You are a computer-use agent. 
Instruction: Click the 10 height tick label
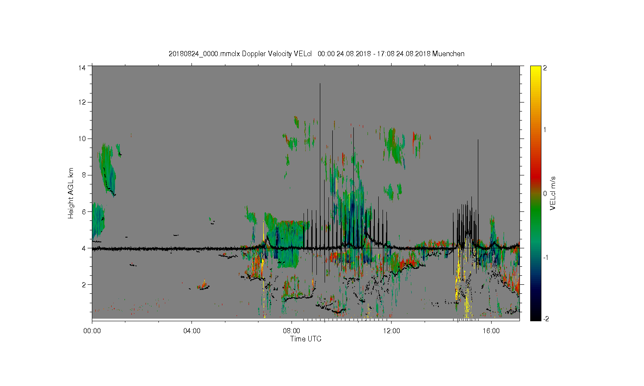click(x=82, y=139)
